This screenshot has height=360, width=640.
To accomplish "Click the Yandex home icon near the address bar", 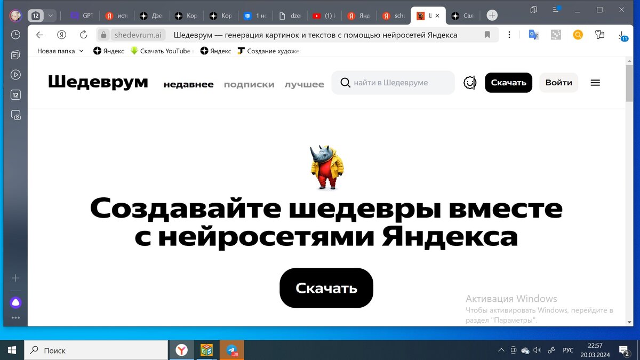I will tap(61, 35).
